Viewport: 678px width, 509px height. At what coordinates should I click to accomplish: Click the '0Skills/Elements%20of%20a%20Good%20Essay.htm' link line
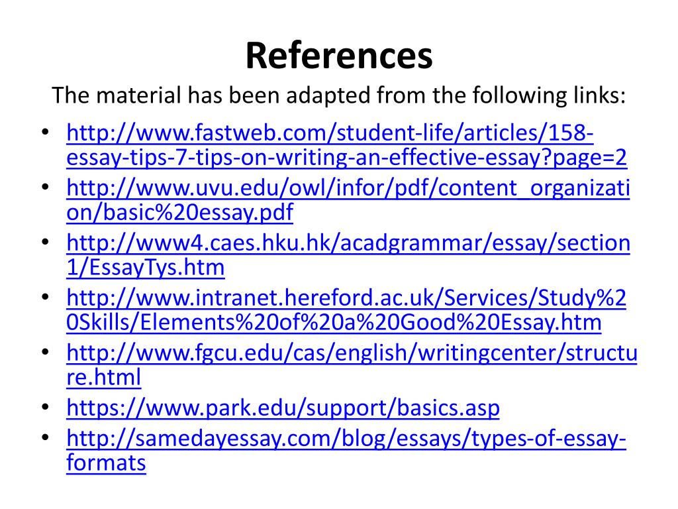point(334,323)
